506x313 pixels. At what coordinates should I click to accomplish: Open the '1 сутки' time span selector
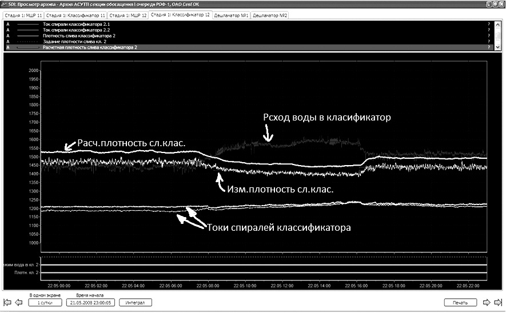pos(43,302)
